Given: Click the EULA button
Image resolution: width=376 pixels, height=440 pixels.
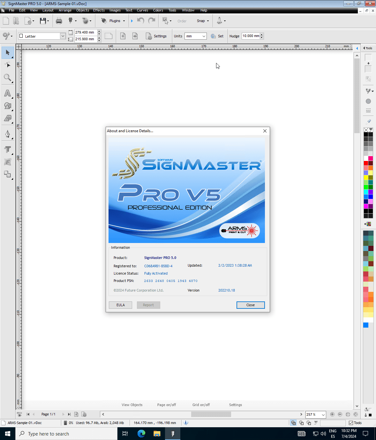Looking at the screenshot, I should [120, 305].
